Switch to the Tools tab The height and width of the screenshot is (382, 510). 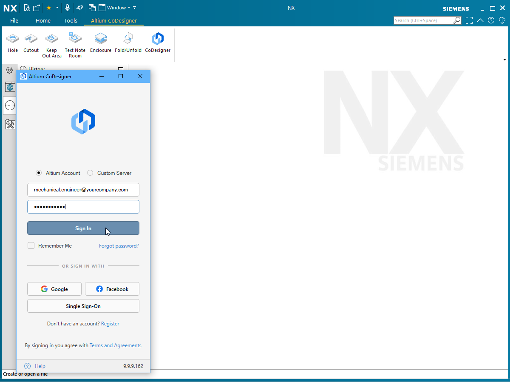coord(71,20)
